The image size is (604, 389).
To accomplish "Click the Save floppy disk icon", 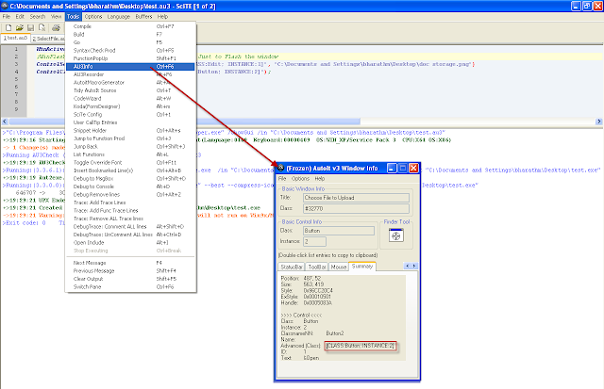I will 30,27.
